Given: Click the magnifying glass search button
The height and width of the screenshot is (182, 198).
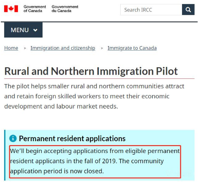Looking at the screenshot, I should pos(188,9).
